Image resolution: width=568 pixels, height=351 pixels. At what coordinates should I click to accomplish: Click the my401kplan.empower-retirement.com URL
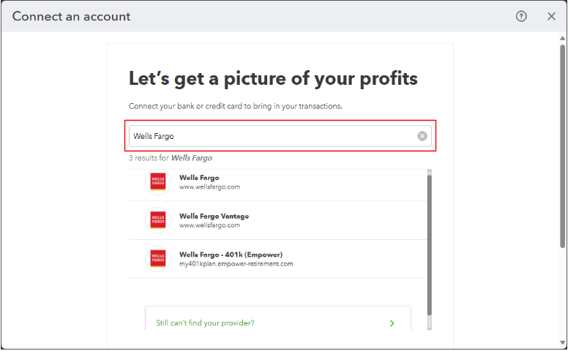(236, 263)
